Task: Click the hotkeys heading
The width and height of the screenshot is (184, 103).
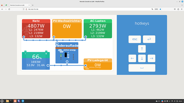Action: tap(142, 23)
